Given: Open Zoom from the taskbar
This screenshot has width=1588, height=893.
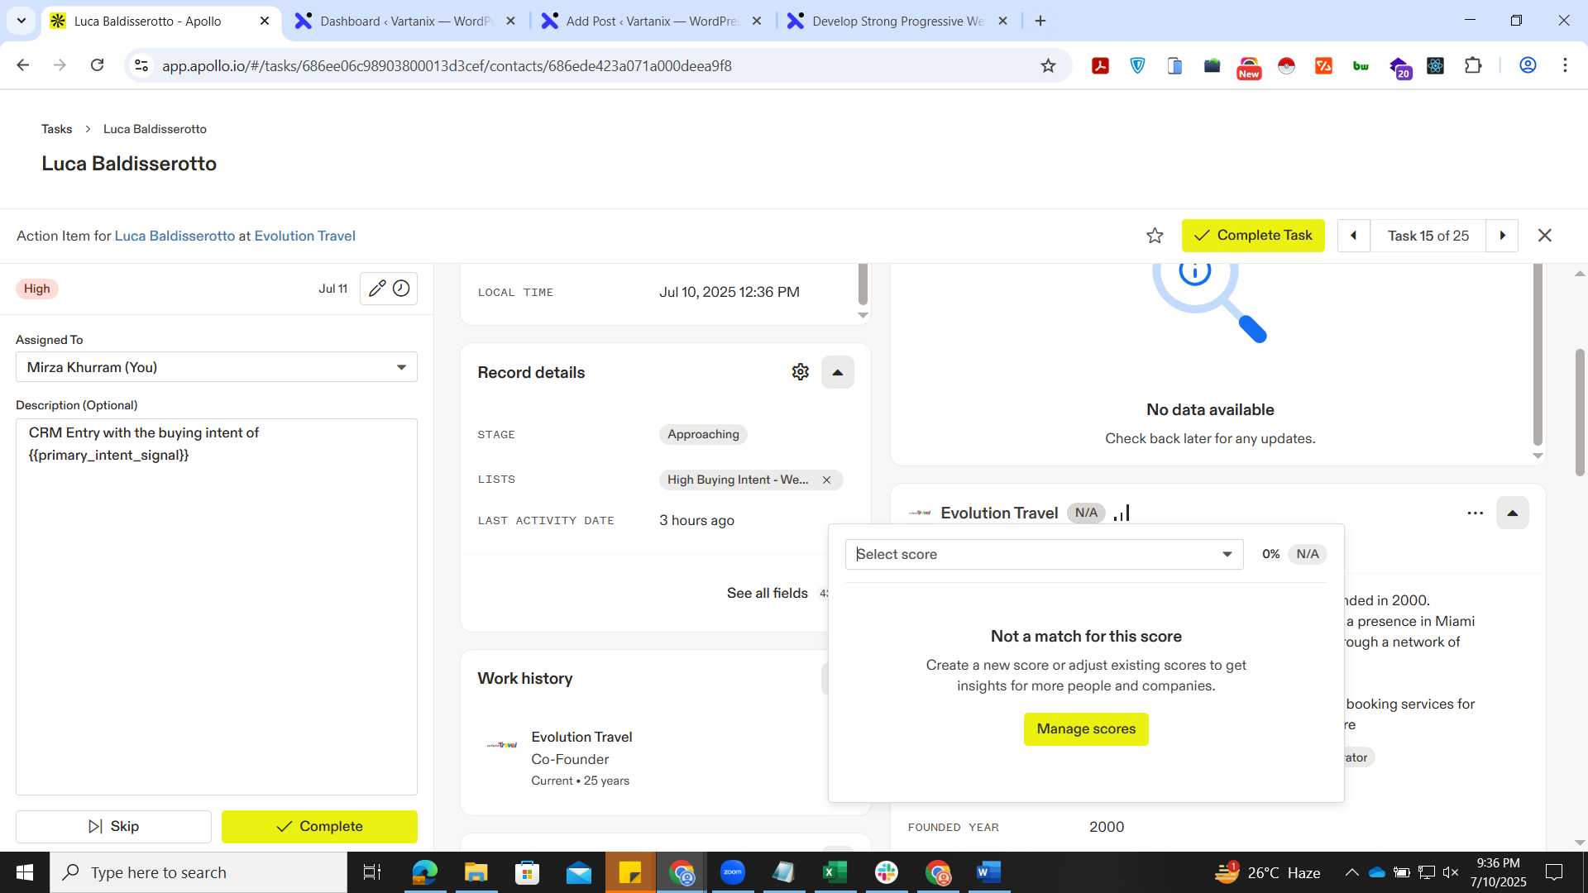Looking at the screenshot, I should tap(732, 872).
